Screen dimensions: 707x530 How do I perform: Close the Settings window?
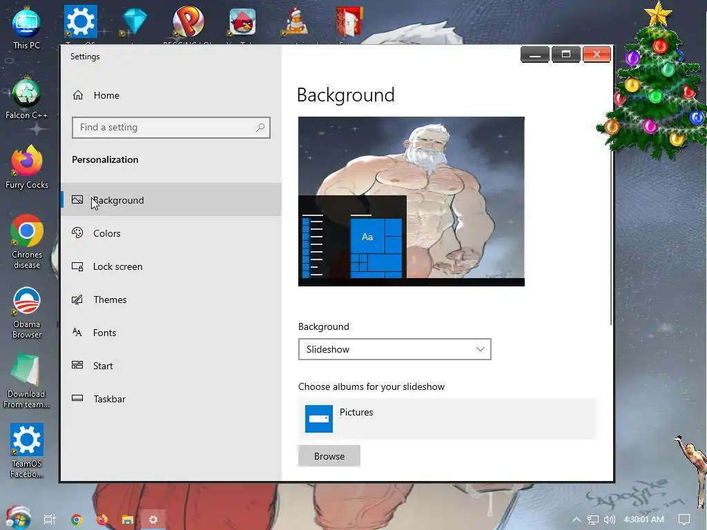point(597,55)
